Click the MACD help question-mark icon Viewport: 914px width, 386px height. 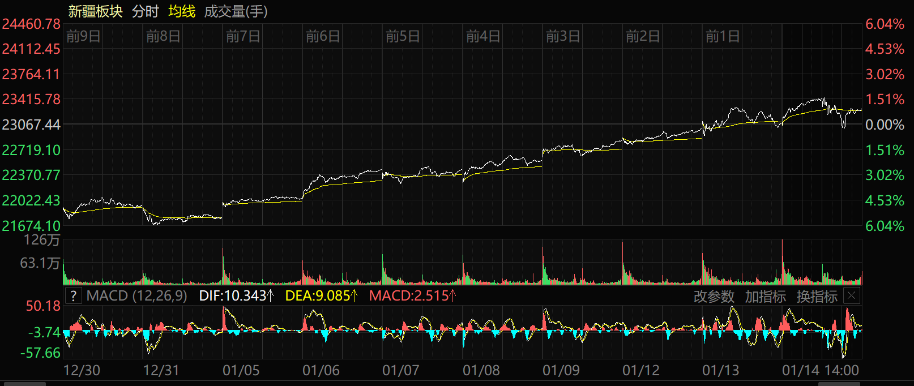(x=73, y=296)
